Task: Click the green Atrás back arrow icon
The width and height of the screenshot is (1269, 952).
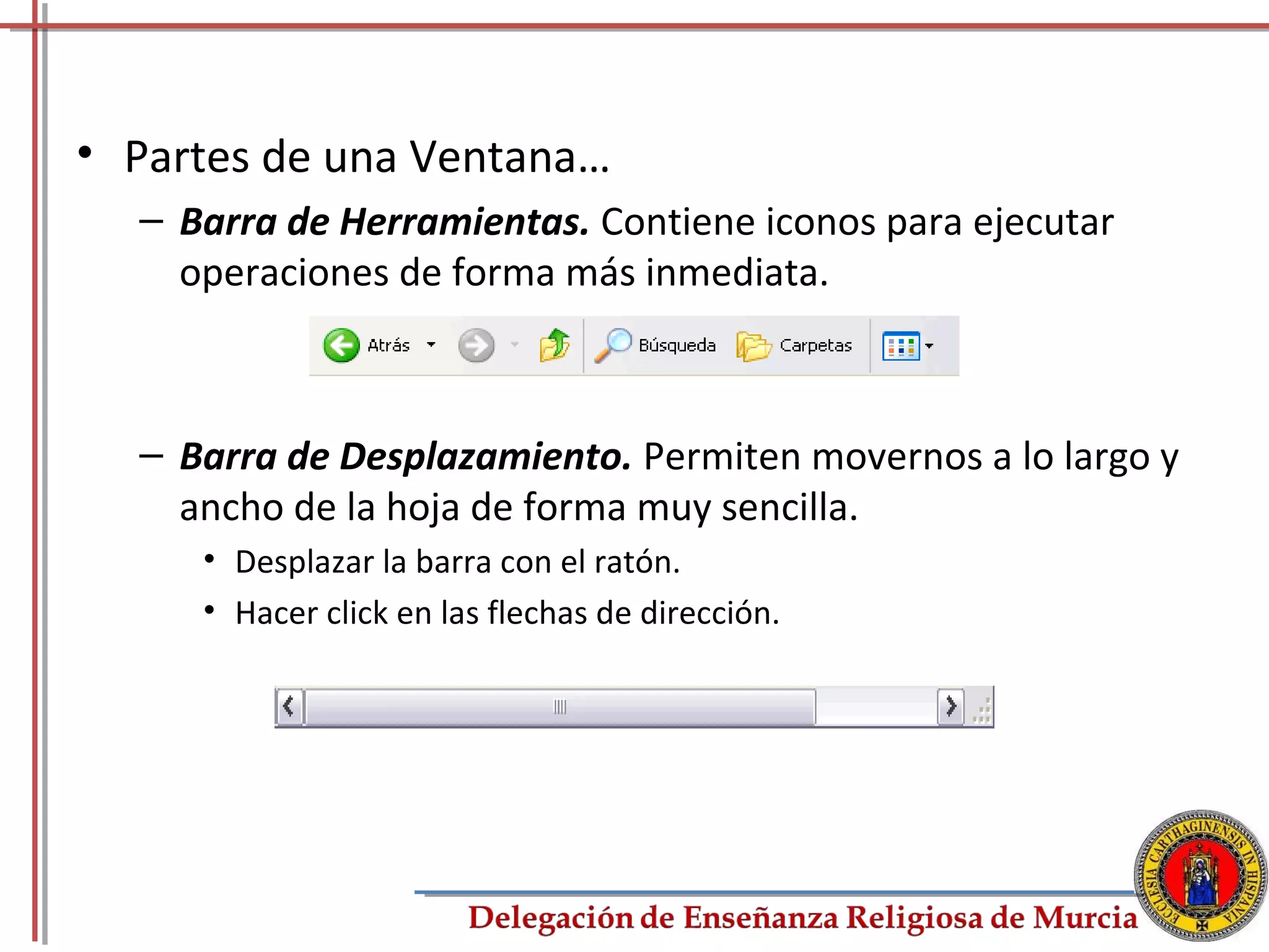Action: (341, 345)
